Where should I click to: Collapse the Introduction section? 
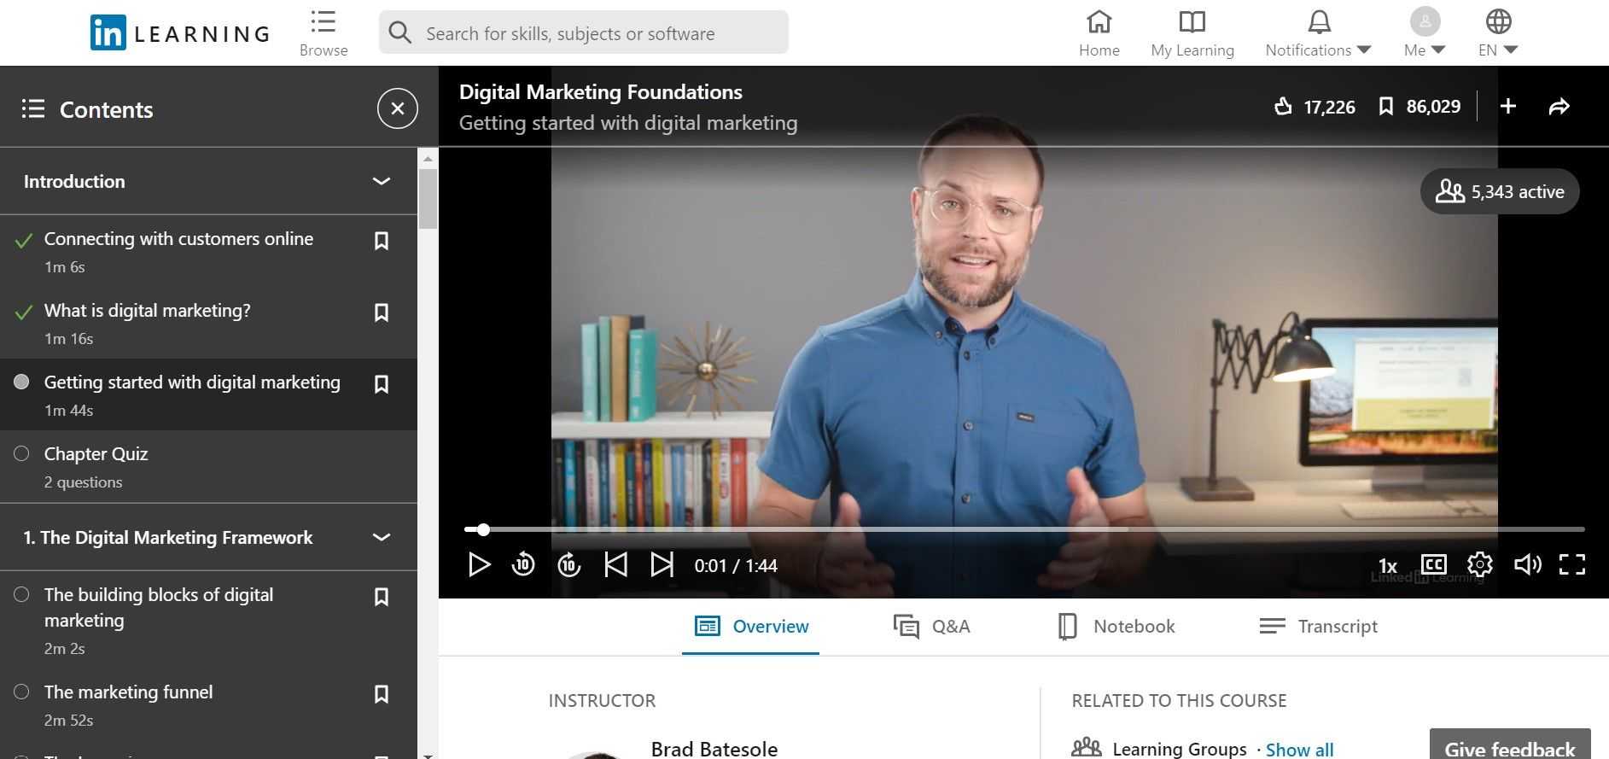click(x=382, y=181)
